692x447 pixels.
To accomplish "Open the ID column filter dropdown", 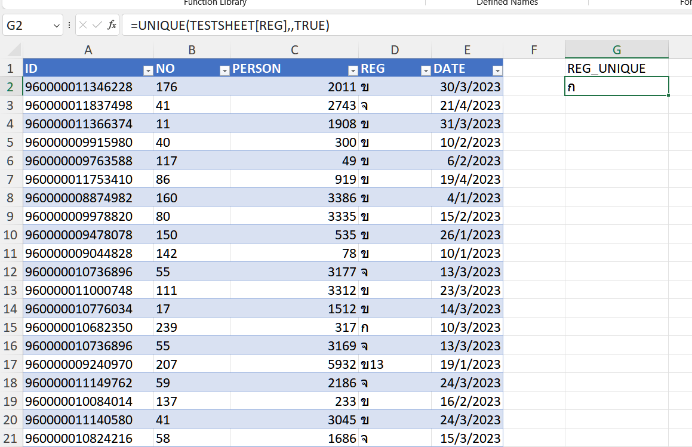I will tap(148, 70).
